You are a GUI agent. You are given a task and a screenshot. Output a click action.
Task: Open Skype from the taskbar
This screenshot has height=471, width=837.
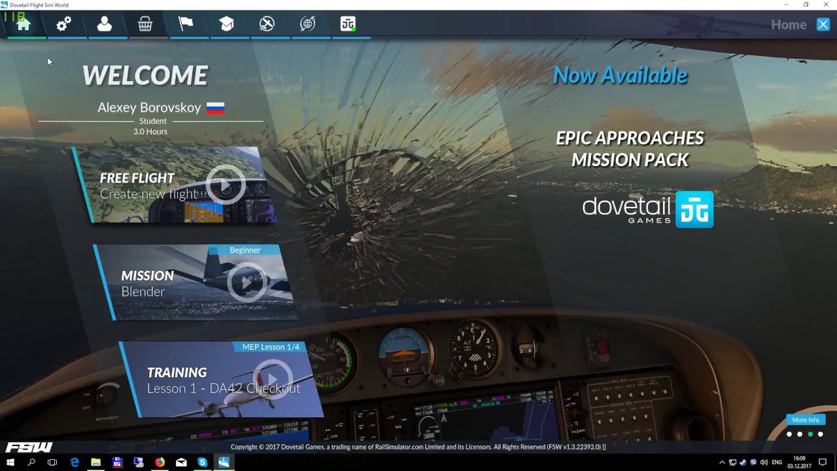tap(203, 462)
